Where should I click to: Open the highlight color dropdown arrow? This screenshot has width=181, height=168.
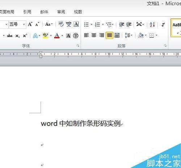click(x=51, y=35)
